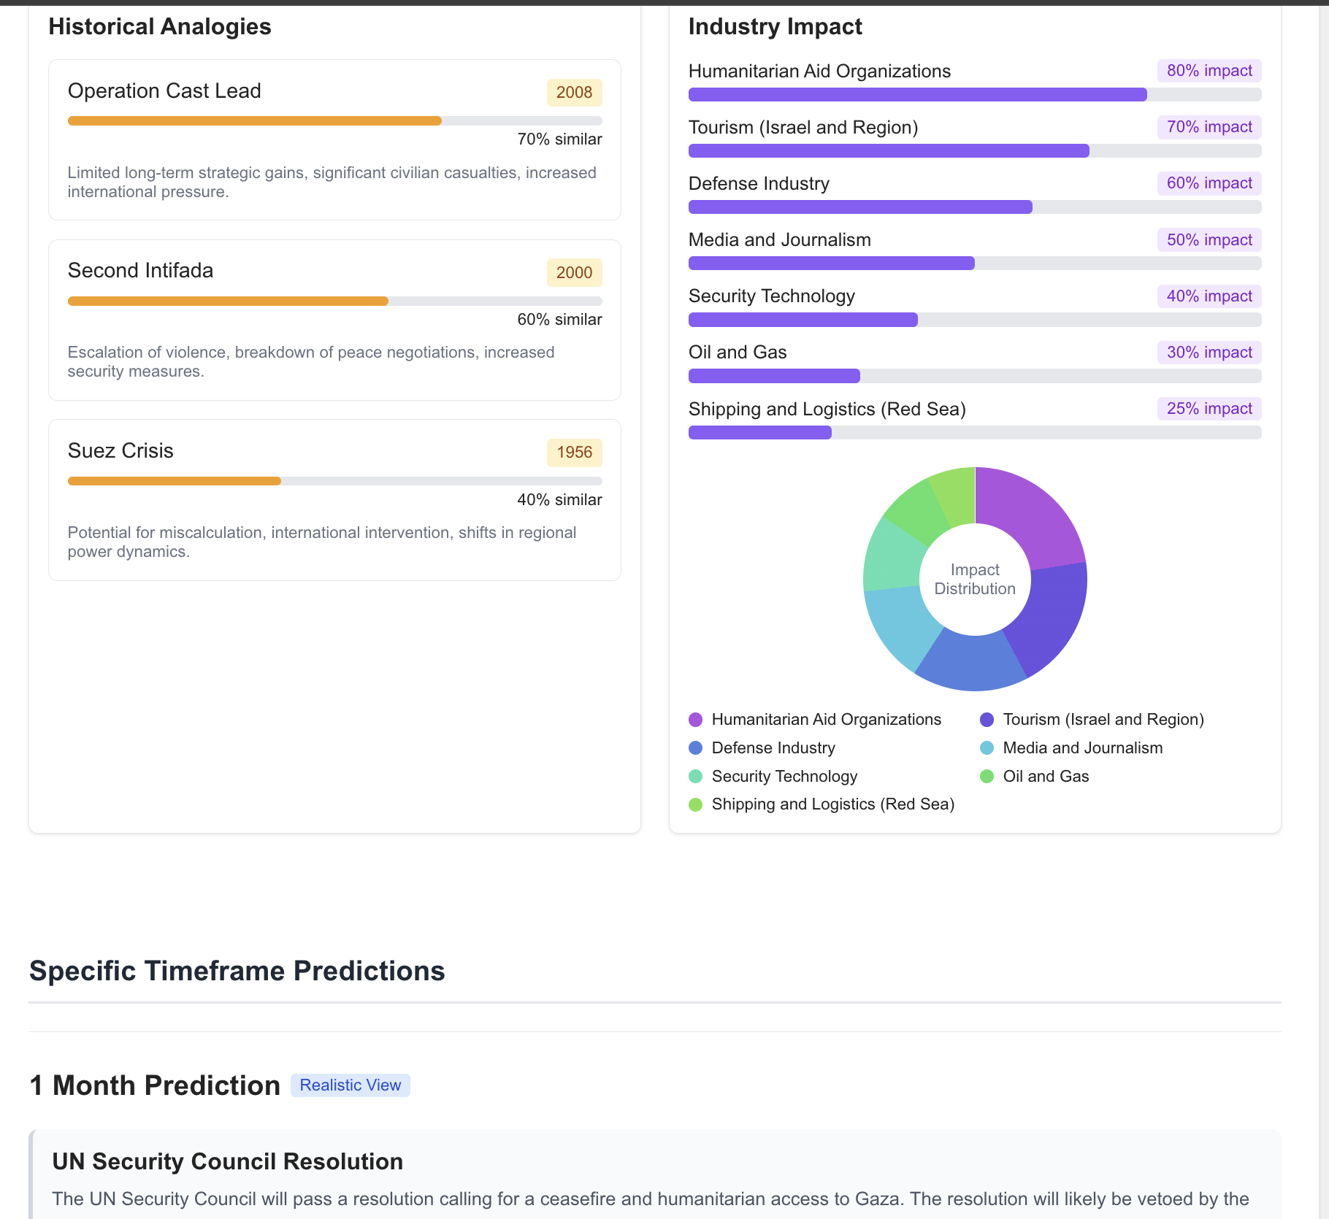Click the 1956 year badge
1329x1219 pixels.
[x=574, y=453]
